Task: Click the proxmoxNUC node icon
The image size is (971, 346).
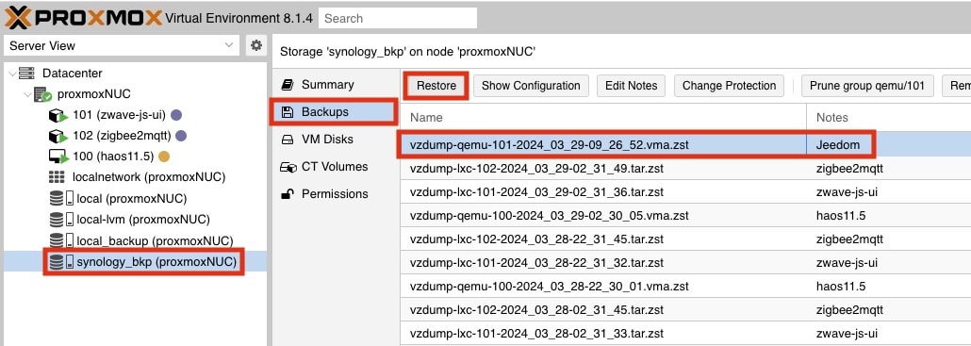Action: click(x=42, y=94)
